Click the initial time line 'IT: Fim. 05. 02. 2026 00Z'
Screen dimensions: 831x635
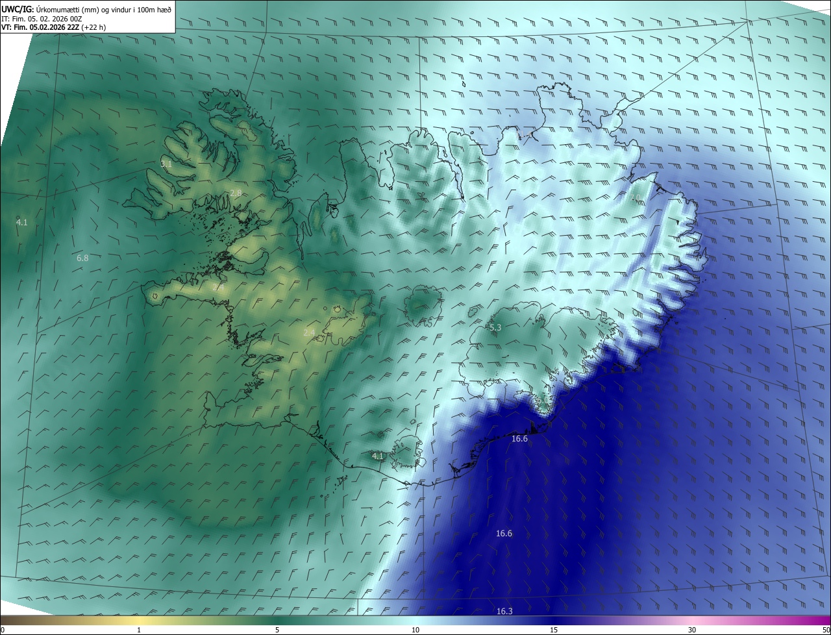42,19
